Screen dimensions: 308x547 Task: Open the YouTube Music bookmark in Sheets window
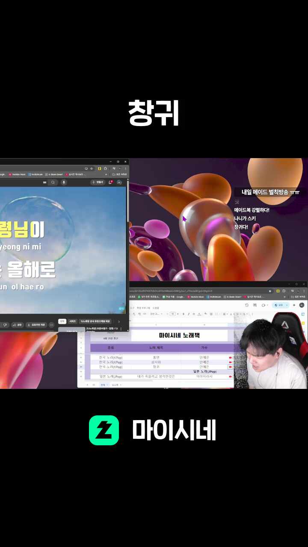(195, 297)
